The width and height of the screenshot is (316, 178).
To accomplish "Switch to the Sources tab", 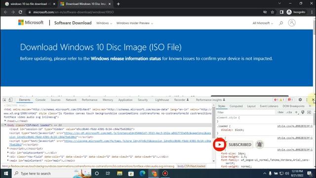I will [55, 100].
